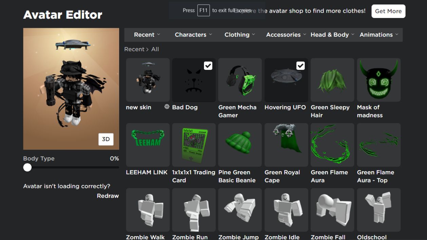427x240 pixels.
Task: Choose the 1x1x1x1 Trading Card item
Action: [194, 145]
